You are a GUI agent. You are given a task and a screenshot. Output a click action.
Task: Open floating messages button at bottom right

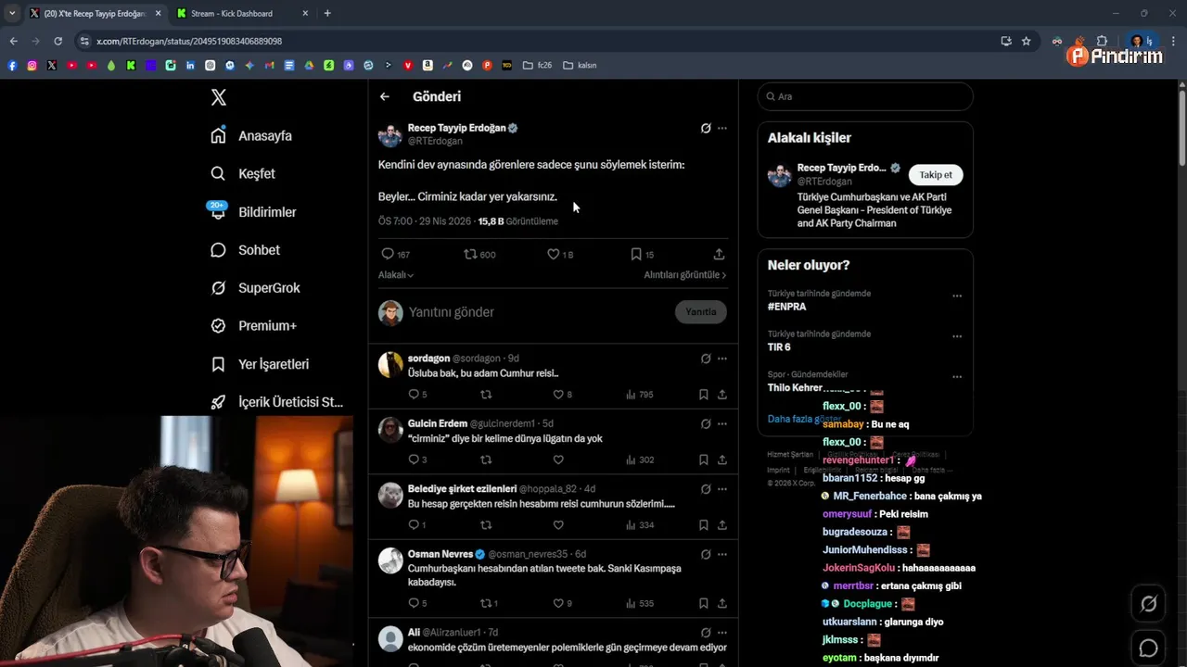pos(1148,648)
